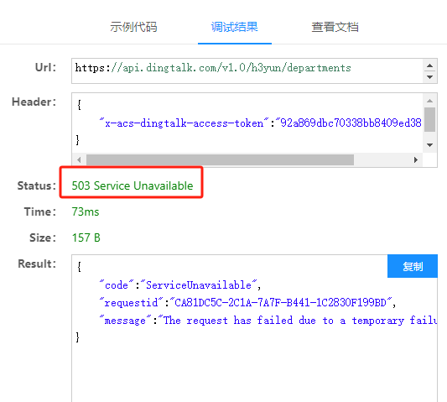Click the message line in Result
Viewport: 447px width, 402px height.
(268, 321)
